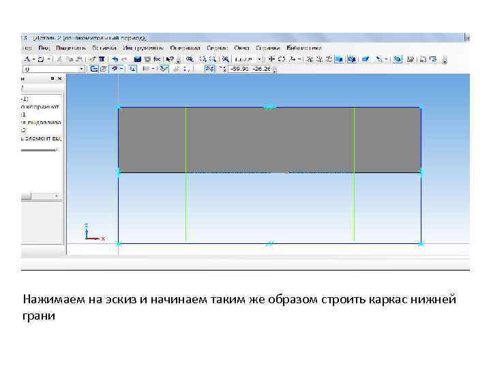Open the Вставка menu
Viewport: 491px width, 368px height.
click(104, 48)
